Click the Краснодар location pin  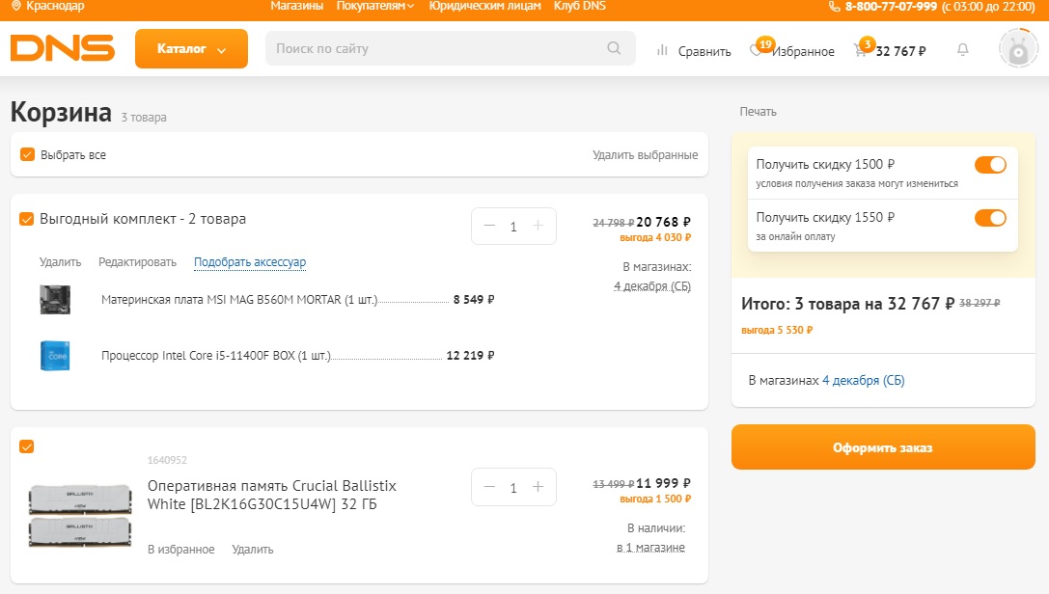pyautogui.click(x=15, y=7)
